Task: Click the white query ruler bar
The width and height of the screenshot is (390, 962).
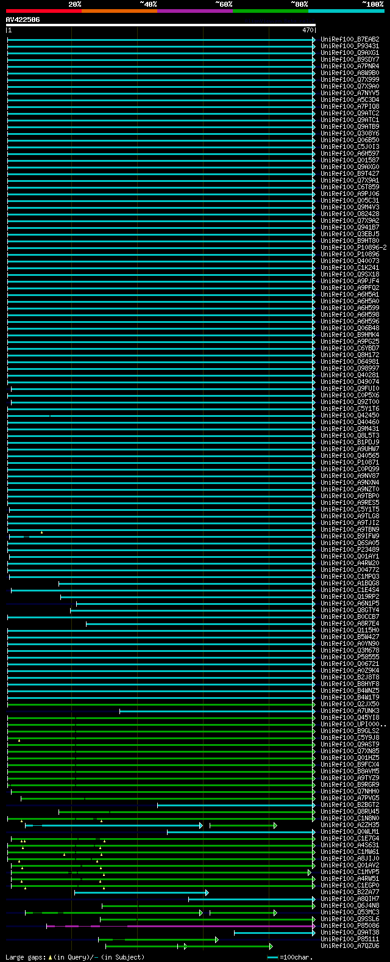Action: [161, 25]
